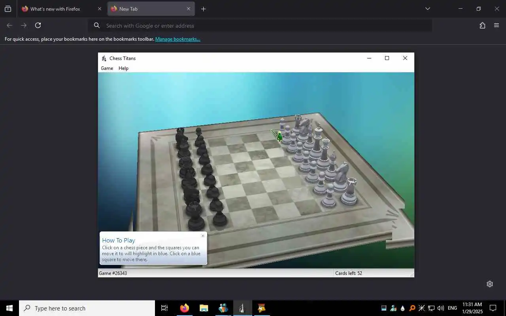The image size is (506, 316).
Task: Switch to the What's new with Firefox tab
Action: coord(55,9)
